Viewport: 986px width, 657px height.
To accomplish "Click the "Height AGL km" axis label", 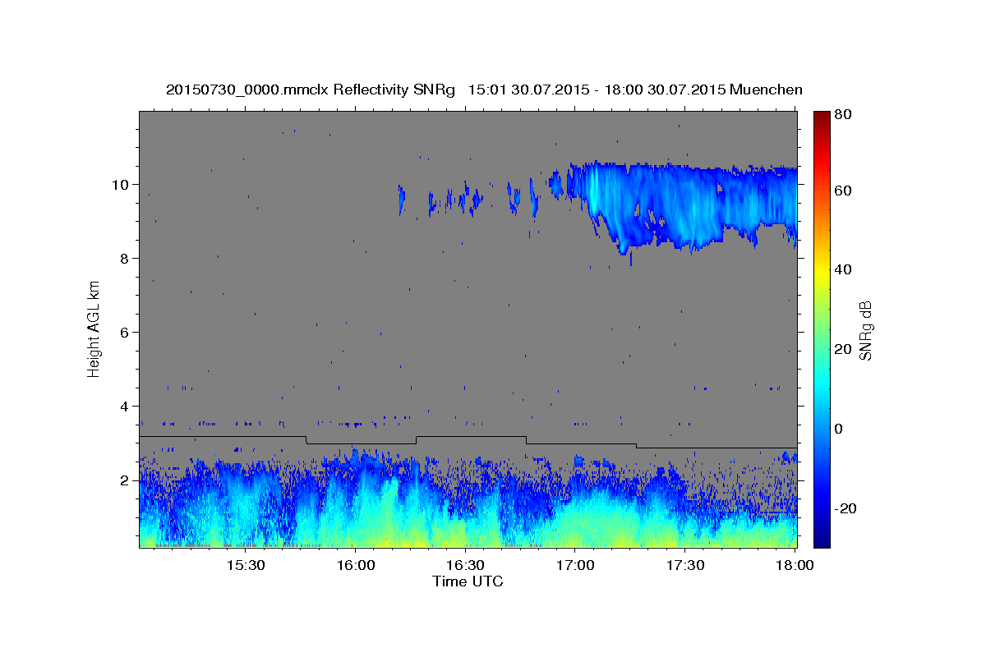I will pos(94,328).
